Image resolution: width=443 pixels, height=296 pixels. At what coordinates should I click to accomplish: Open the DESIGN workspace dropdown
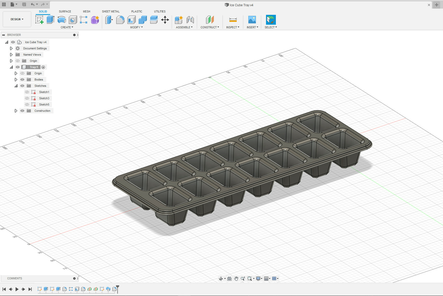(x=17, y=19)
